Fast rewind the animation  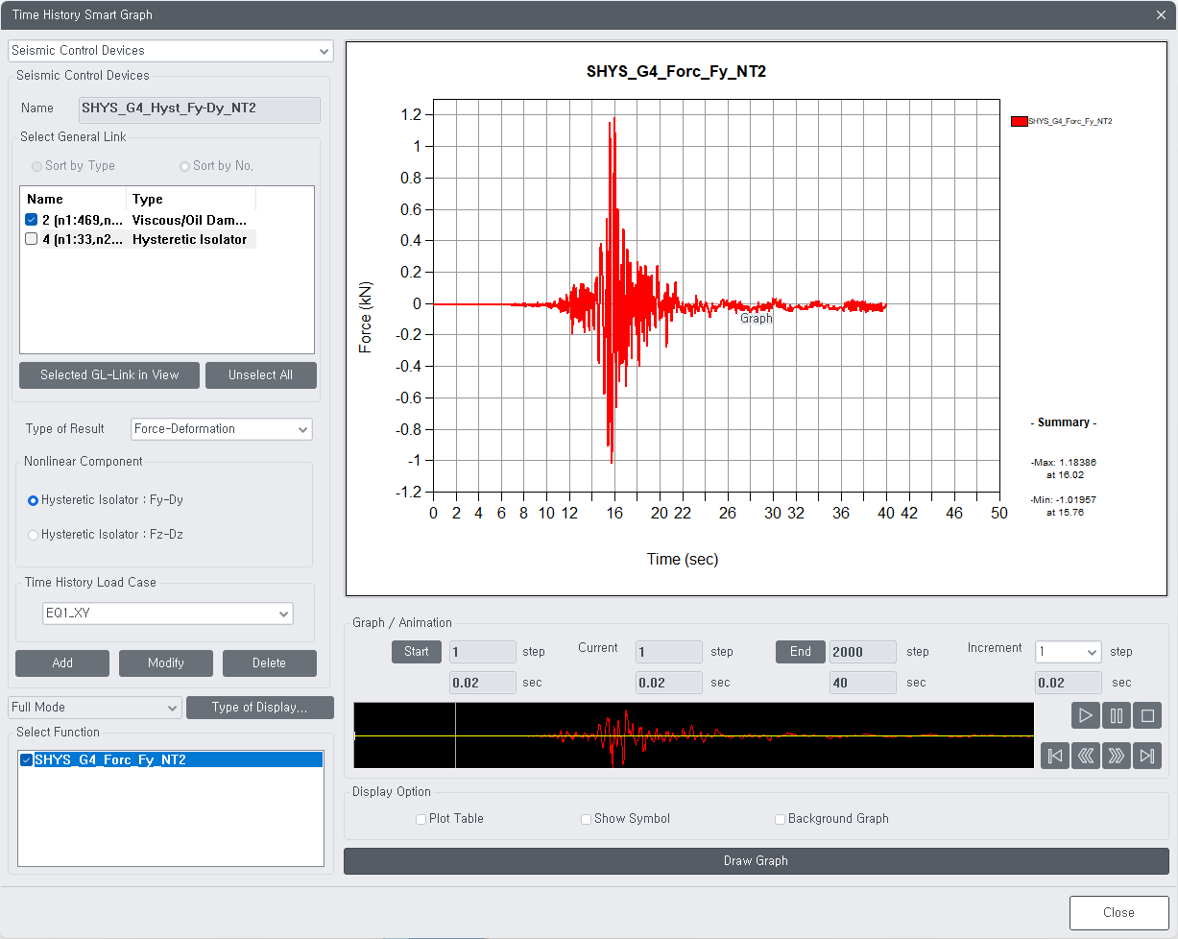tap(1085, 756)
